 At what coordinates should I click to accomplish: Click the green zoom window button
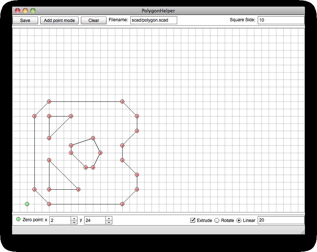tap(33, 11)
